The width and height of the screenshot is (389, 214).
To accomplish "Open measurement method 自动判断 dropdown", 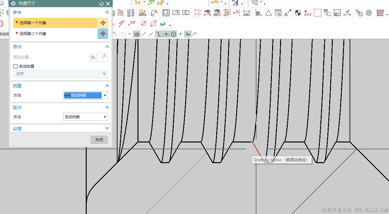I will pyautogui.click(x=86, y=95).
